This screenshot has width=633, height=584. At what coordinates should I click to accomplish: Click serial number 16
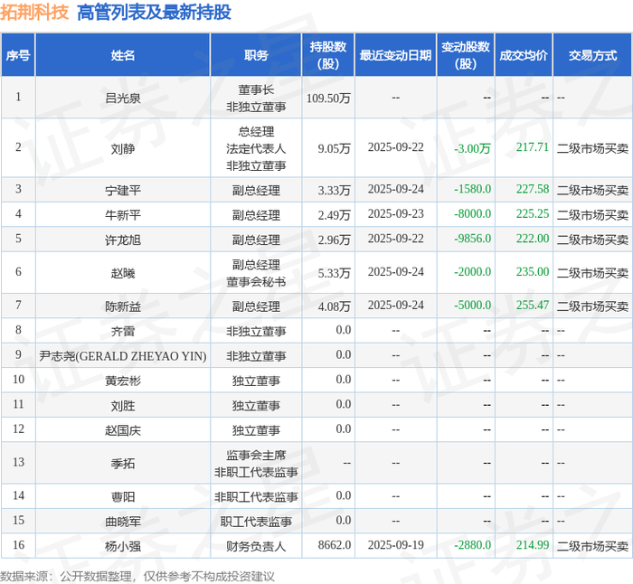[19, 545]
